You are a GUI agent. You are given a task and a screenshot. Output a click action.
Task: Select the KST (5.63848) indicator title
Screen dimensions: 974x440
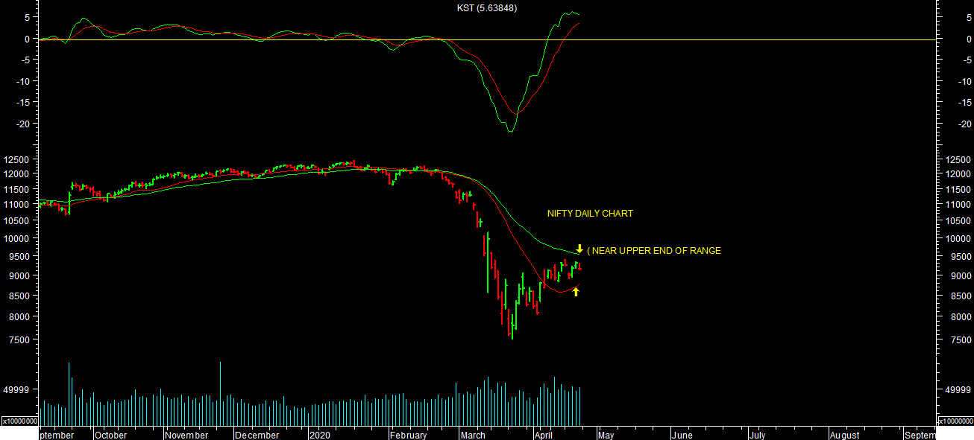pyautogui.click(x=486, y=8)
